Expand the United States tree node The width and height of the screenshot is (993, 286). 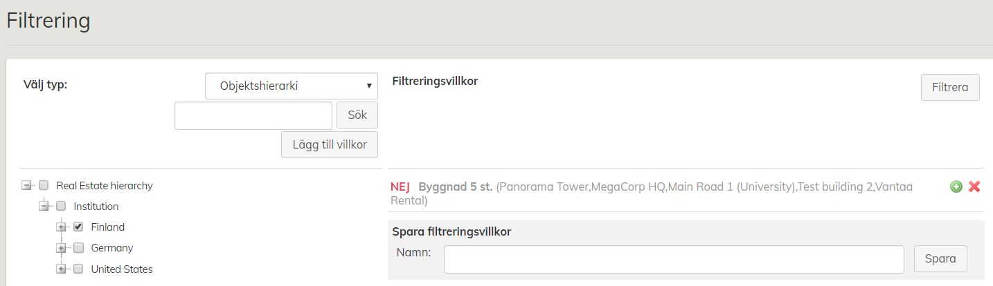(61, 269)
